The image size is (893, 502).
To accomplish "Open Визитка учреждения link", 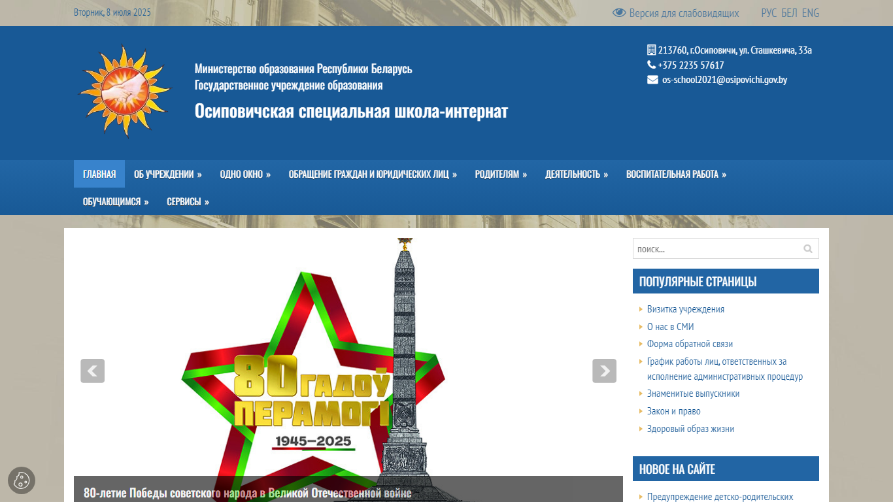I will pos(686,309).
